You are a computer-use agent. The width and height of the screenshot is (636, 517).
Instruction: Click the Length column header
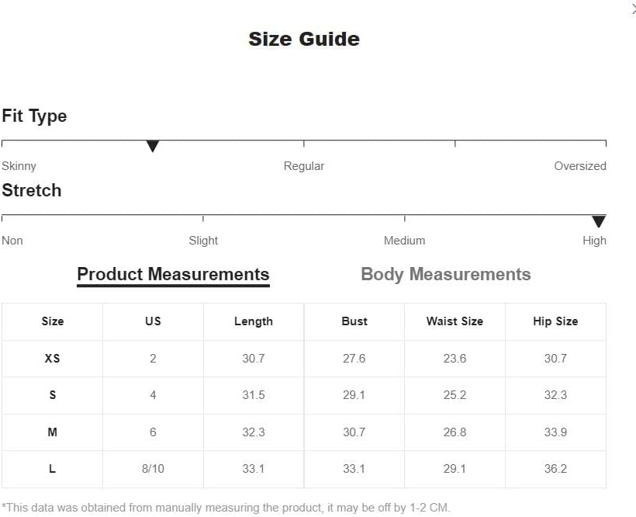pos(254,321)
